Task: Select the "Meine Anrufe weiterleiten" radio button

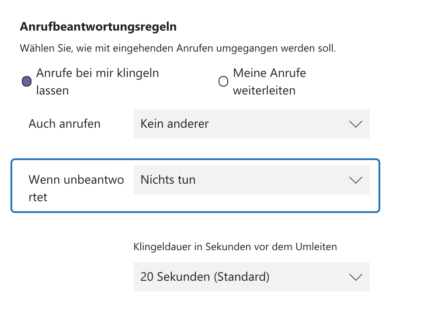Action: pos(223,81)
